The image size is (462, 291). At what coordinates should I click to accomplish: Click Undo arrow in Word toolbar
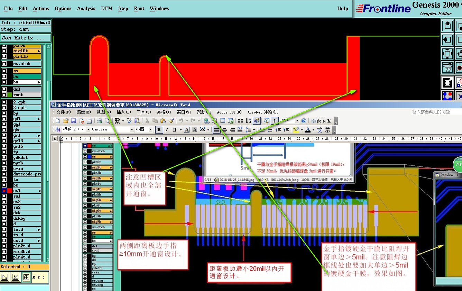(x=181, y=121)
